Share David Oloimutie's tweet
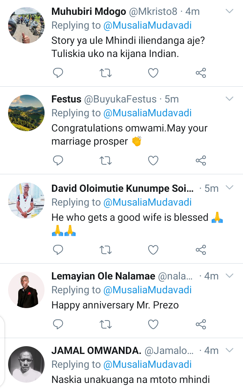The width and height of the screenshot is (243, 390). [201, 250]
